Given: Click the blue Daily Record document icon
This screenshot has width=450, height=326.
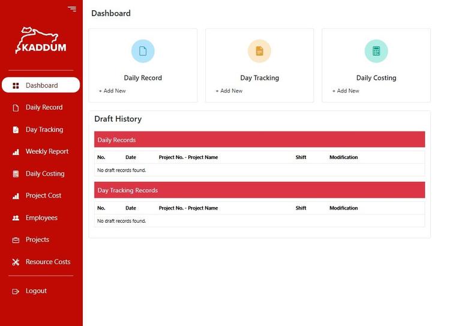Looking at the screenshot, I should (143, 51).
